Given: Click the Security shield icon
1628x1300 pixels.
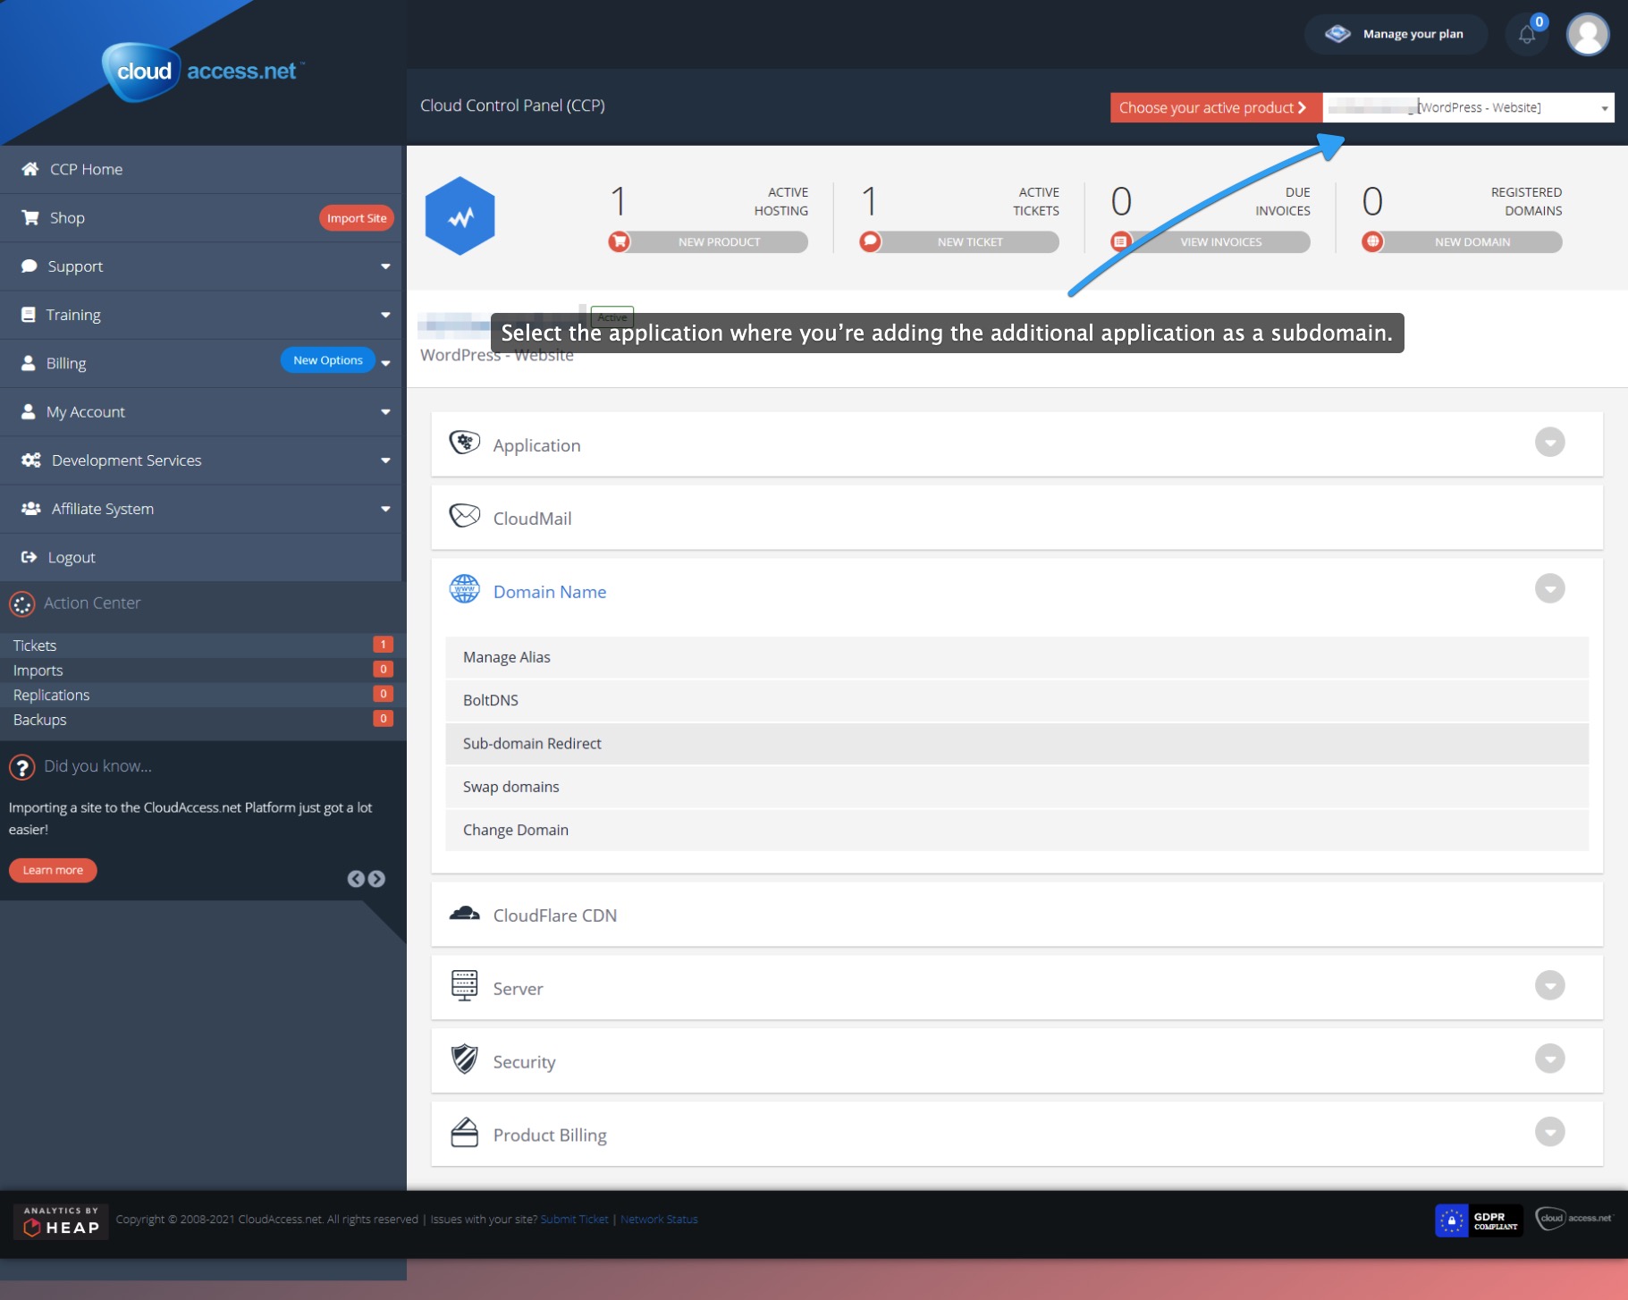Looking at the screenshot, I should [x=464, y=1059].
